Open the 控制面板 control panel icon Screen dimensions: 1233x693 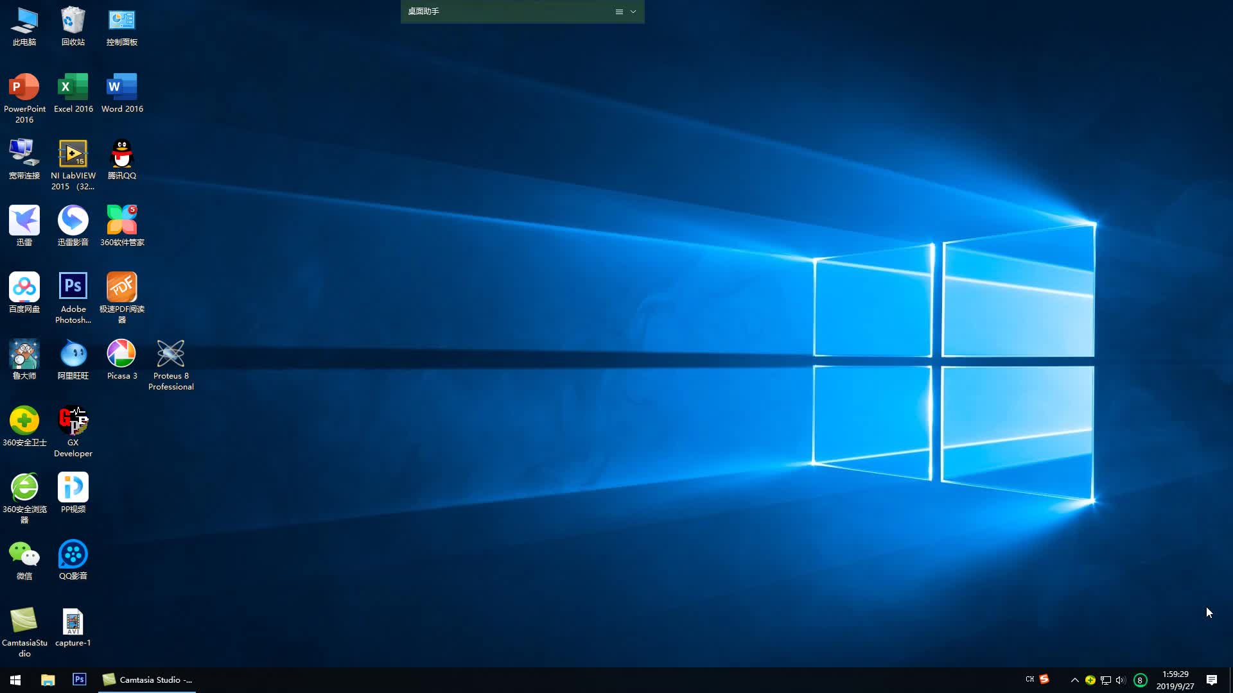pos(122,26)
